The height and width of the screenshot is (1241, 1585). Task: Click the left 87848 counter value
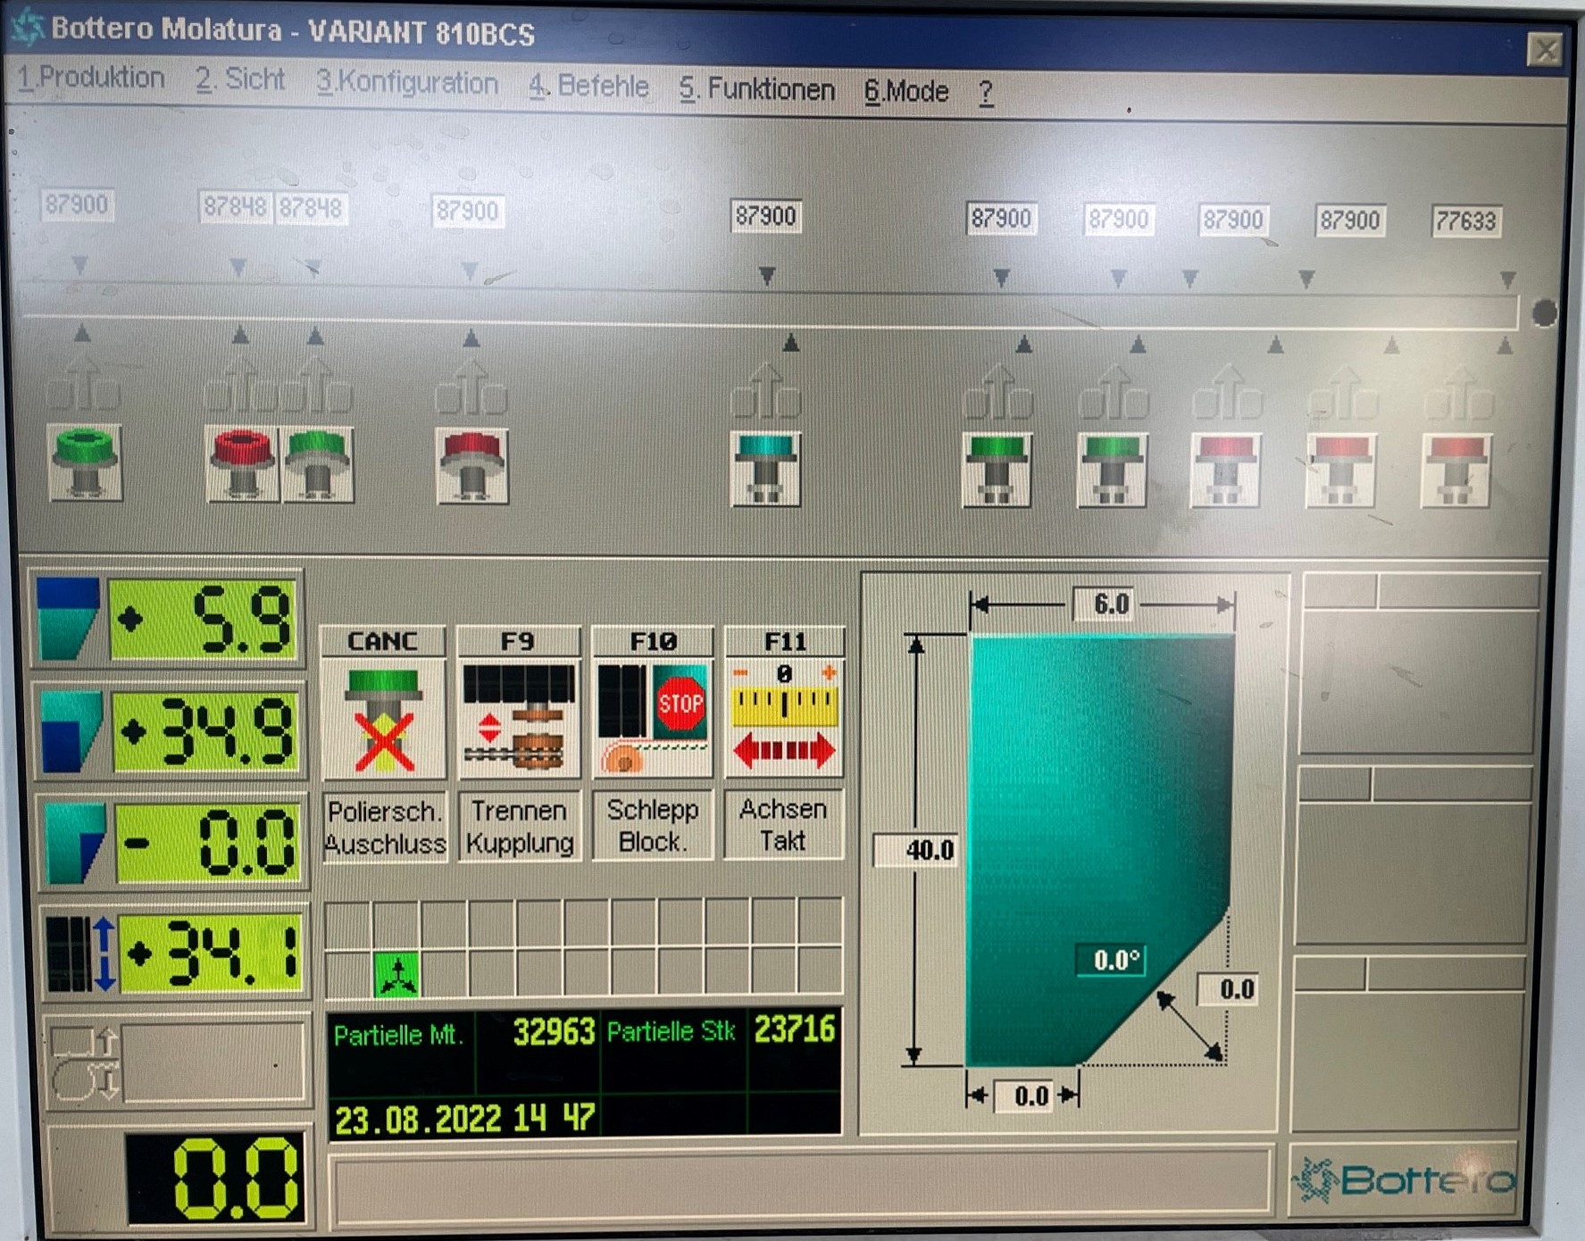tap(235, 208)
